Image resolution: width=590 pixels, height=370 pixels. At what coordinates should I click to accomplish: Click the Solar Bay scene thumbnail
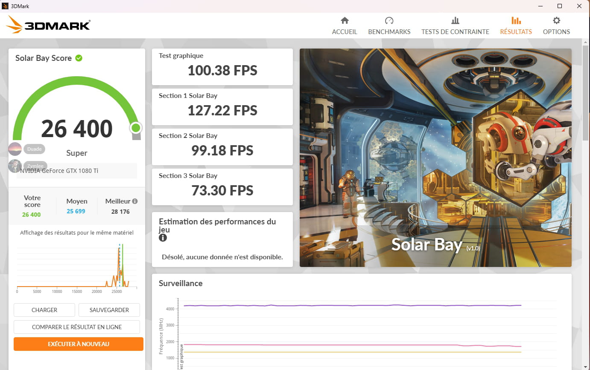tap(435, 158)
